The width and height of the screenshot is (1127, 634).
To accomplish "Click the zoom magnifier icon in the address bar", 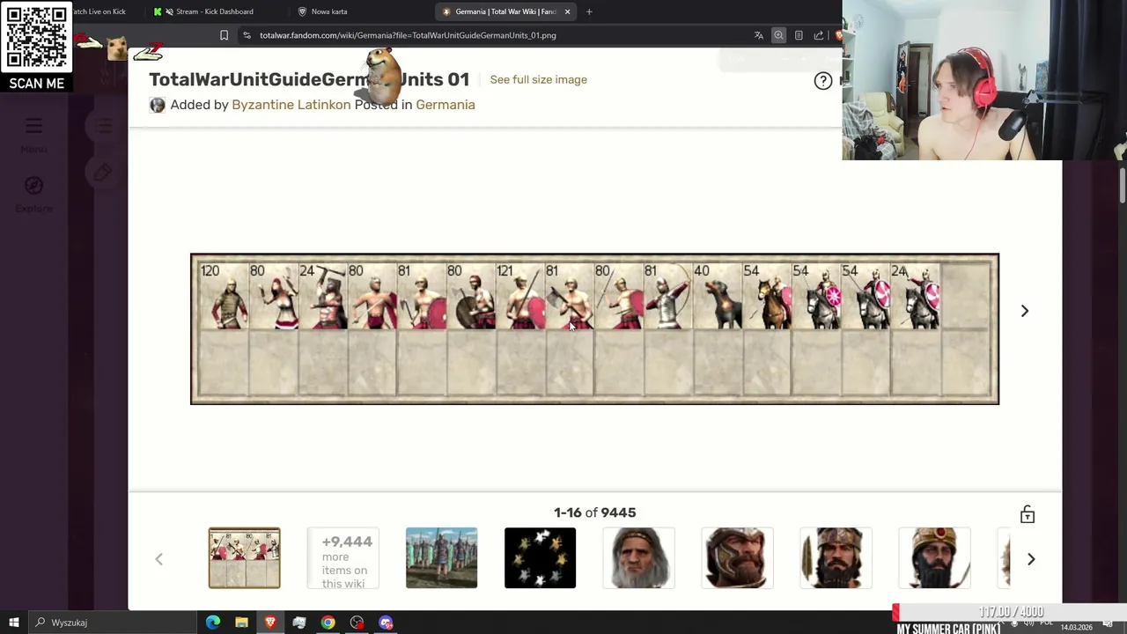I will pyautogui.click(x=778, y=35).
